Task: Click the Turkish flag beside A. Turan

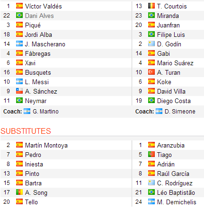Action: pyautogui.click(x=151, y=72)
